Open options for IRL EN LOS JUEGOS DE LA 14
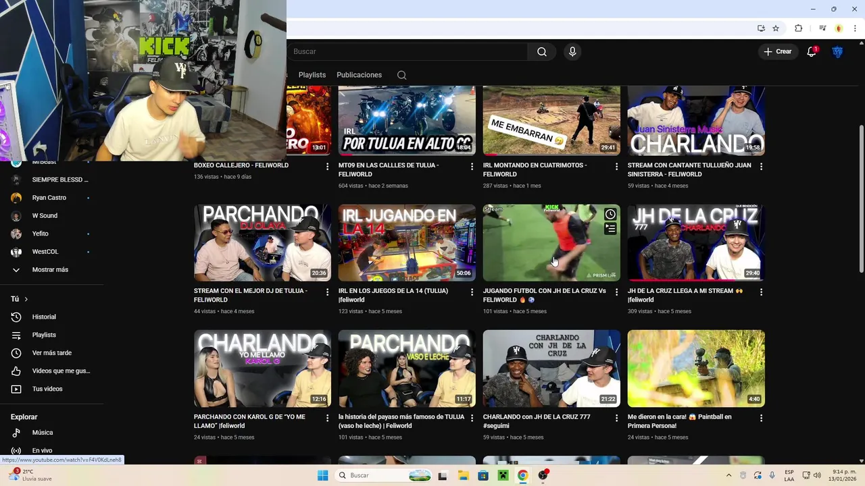Viewport: 865px width, 486px height. pos(472,292)
